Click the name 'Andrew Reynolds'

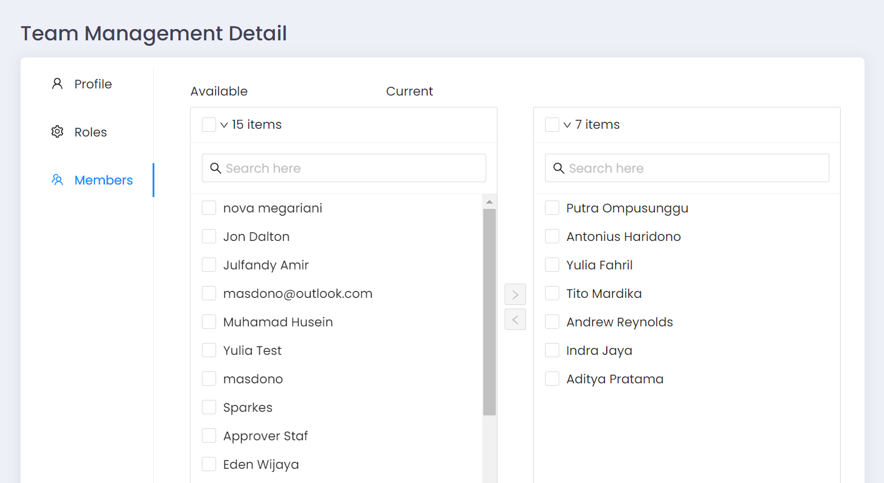coord(620,322)
